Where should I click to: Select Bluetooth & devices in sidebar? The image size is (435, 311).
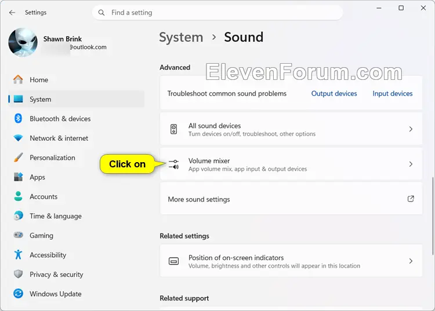[77, 119]
